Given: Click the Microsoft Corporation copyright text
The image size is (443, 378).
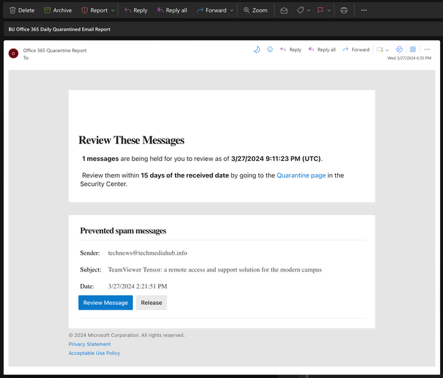Looking at the screenshot, I should [x=127, y=335].
